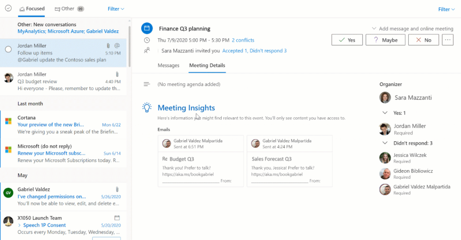
Task: Open the Accepted 1, Didn't respond 3 link
Action: point(254,51)
